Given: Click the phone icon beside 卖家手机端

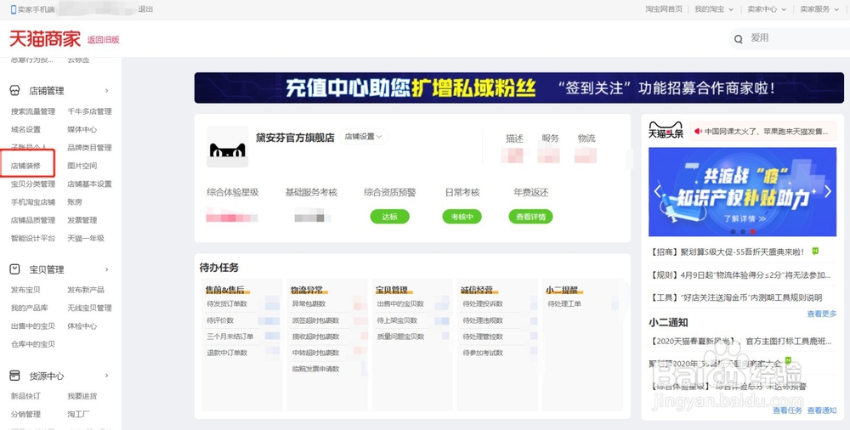Looking at the screenshot, I should tap(14, 9).
